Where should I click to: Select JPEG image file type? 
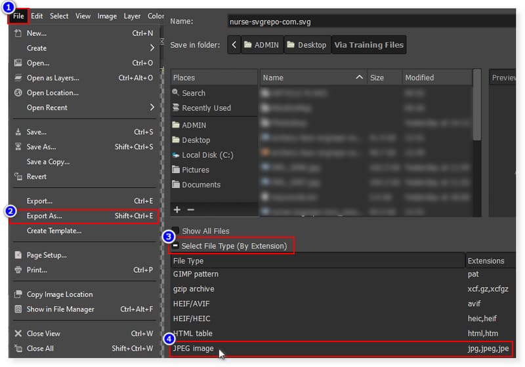coord(194,349)
